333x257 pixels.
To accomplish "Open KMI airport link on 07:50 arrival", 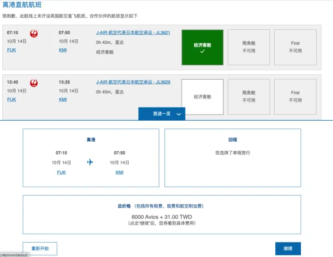I will pos(63,50).
